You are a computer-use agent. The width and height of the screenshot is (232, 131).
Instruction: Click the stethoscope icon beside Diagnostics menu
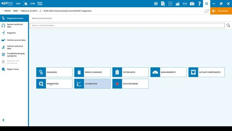[3, 18]
